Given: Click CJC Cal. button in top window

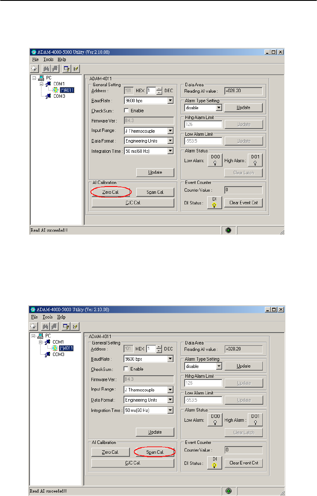Looking at the screenshot, I should (133, 203).
